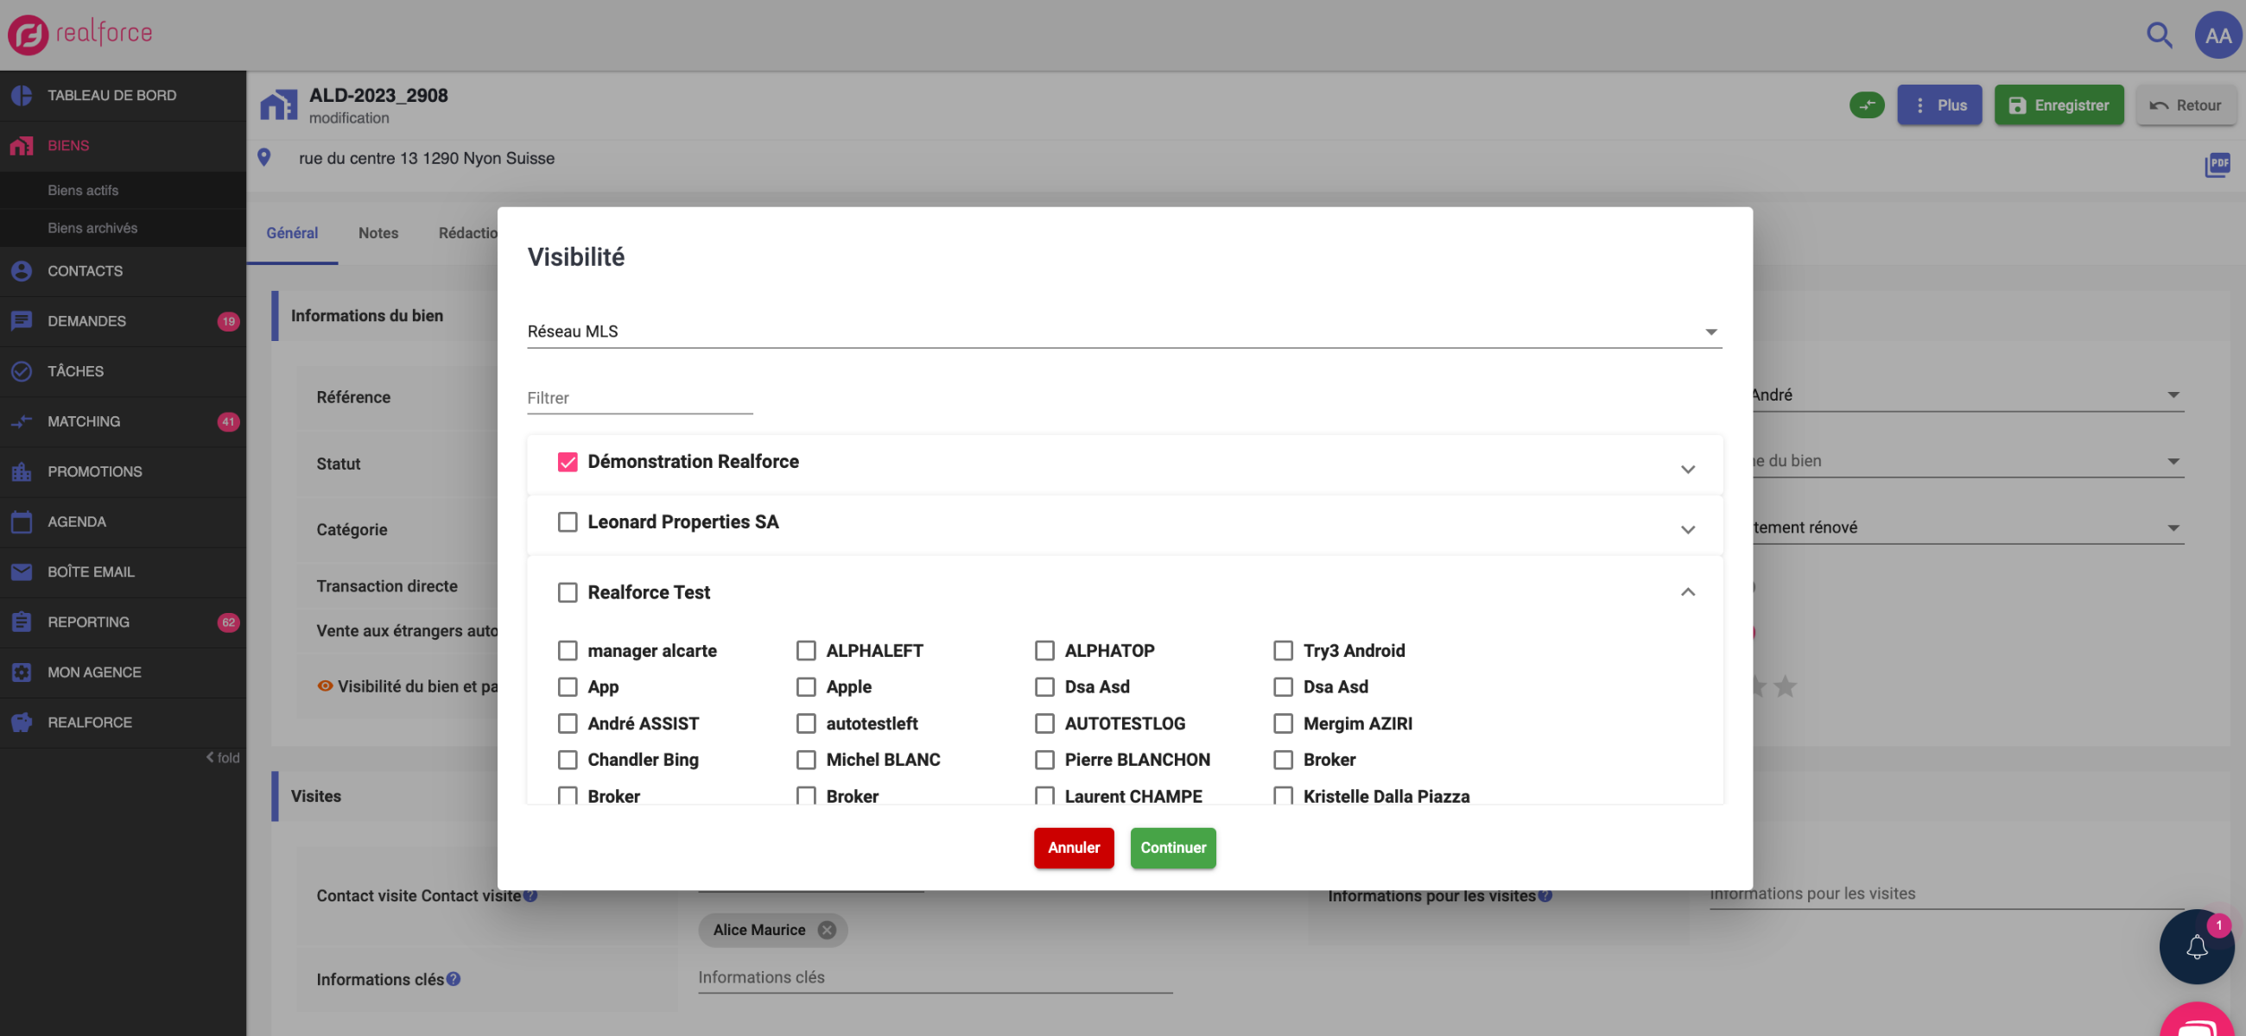Expand Leonard Properties SA chevron
Image resolution: width=2246 pixels, height=1036 pixels.
tap(1688, 530)
